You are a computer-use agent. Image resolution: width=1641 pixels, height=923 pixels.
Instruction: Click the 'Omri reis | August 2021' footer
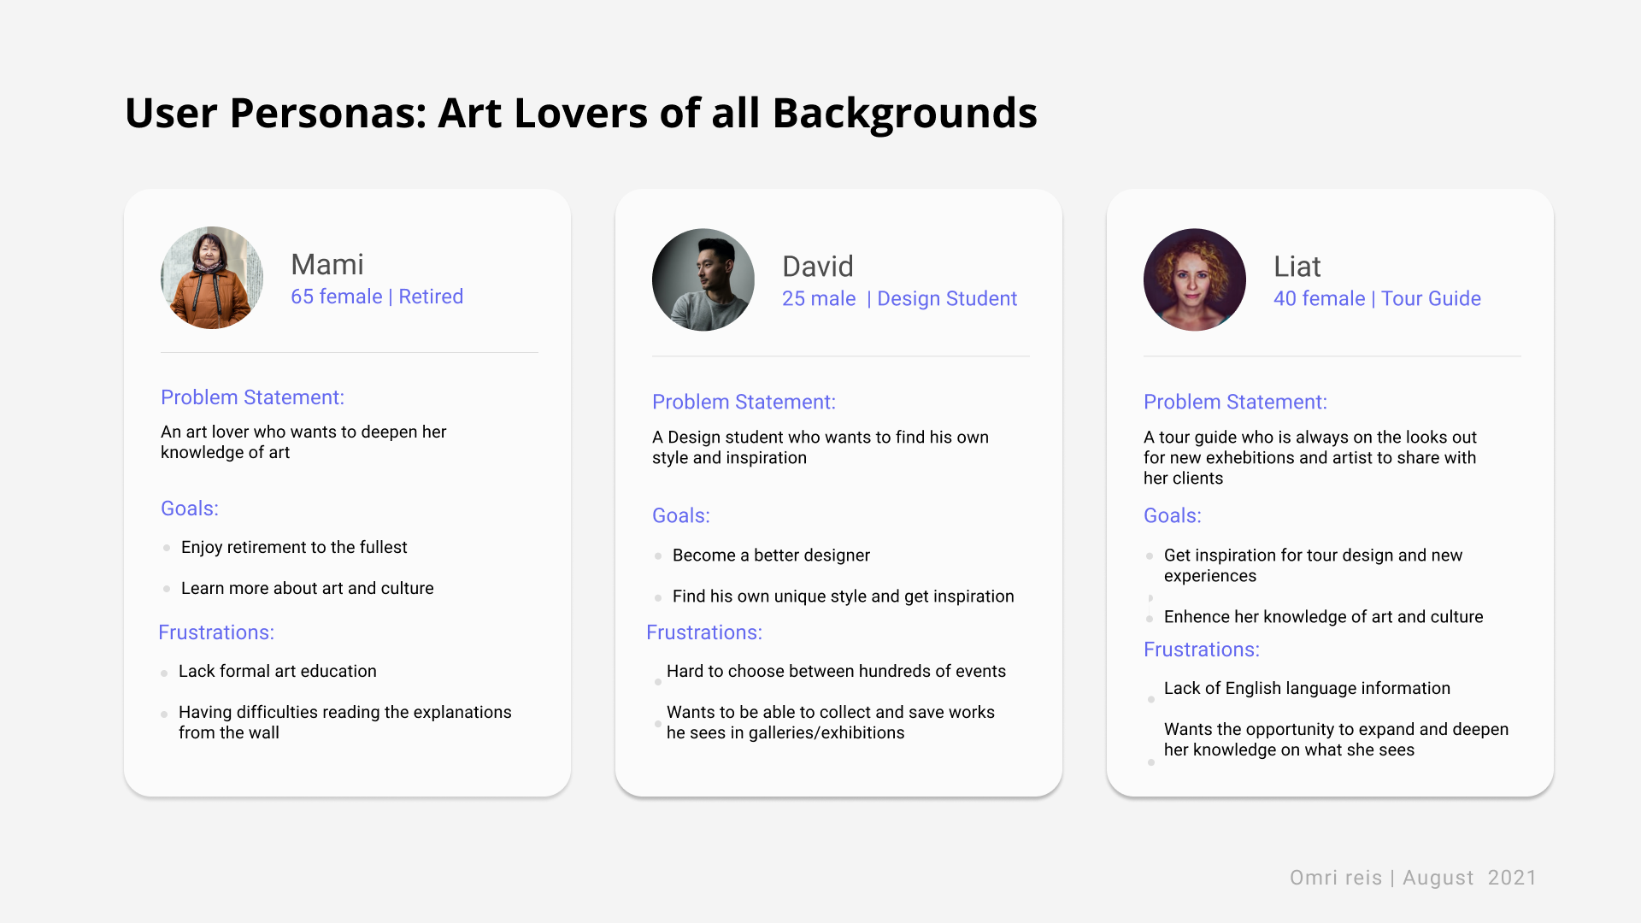(x=1413, y=878)
